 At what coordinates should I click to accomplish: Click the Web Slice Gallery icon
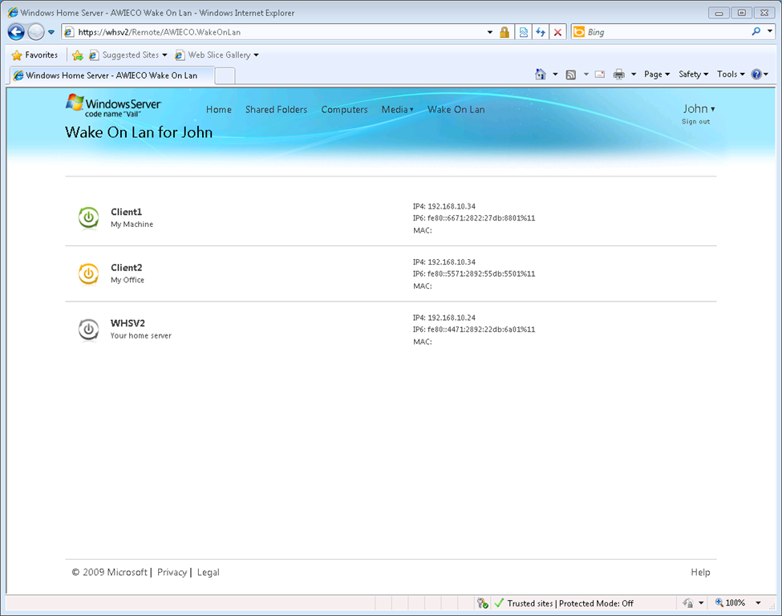(x=180, y=55)
